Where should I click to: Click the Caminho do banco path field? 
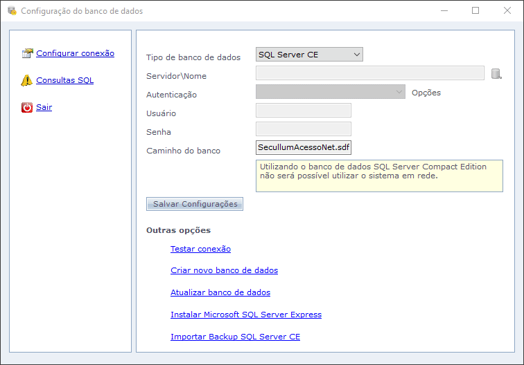(304, 147)
